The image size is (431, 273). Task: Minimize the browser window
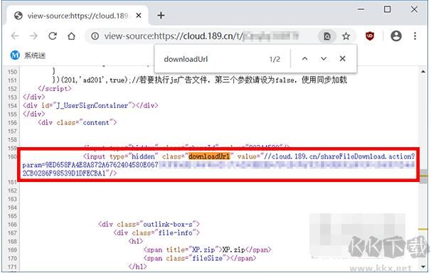[x=361, y=9]
